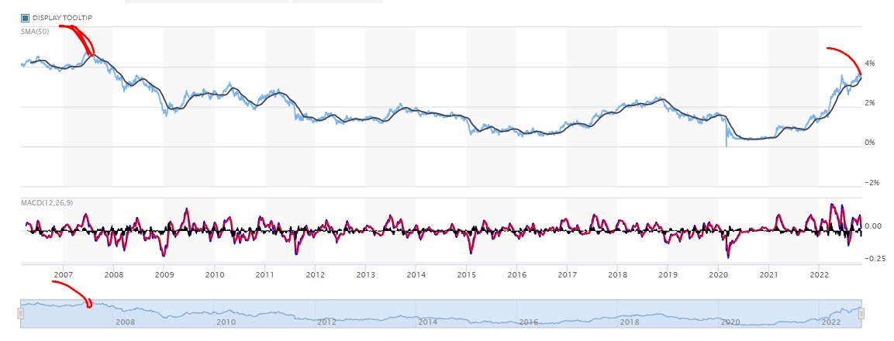This screenshot has width=894, height=341.
Task: Click the 4% price axis label
Action: coord(871,64)
